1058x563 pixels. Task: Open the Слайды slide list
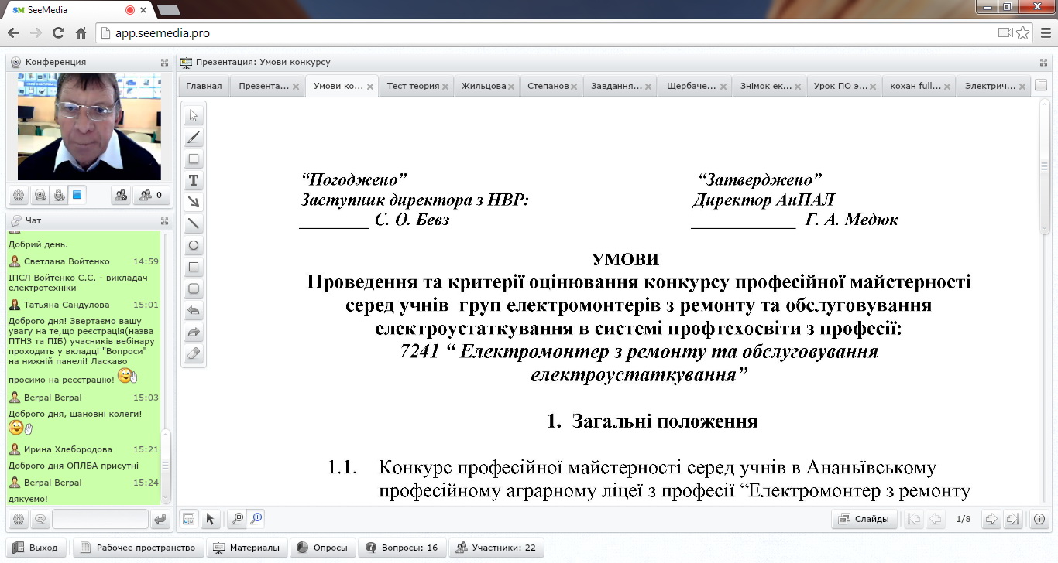coord(864,519)
